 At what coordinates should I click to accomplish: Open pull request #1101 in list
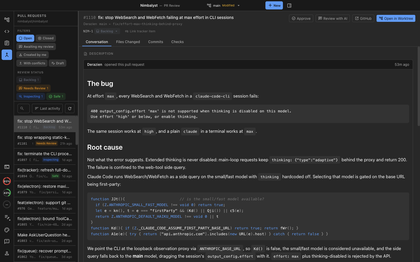click(45, 140)
